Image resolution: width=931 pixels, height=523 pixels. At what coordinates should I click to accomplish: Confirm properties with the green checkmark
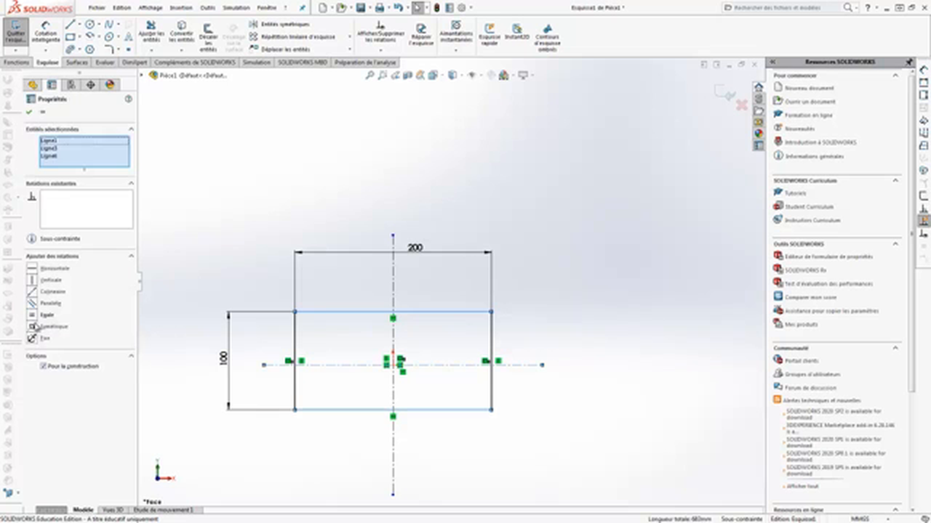click(x=29, y=112)
